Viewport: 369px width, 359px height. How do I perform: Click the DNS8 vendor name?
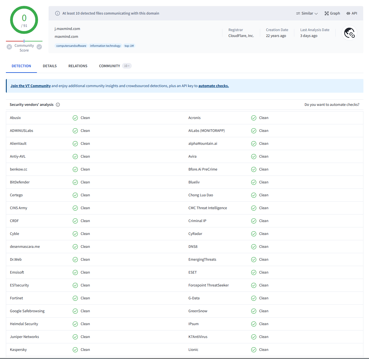(193, 247)
